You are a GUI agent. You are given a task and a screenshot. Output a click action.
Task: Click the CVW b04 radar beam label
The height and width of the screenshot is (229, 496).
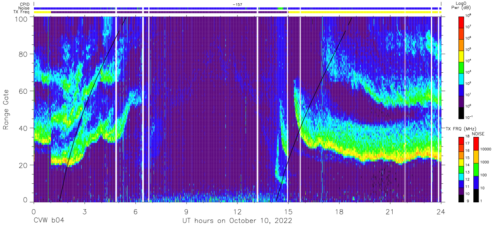[49, 221]
